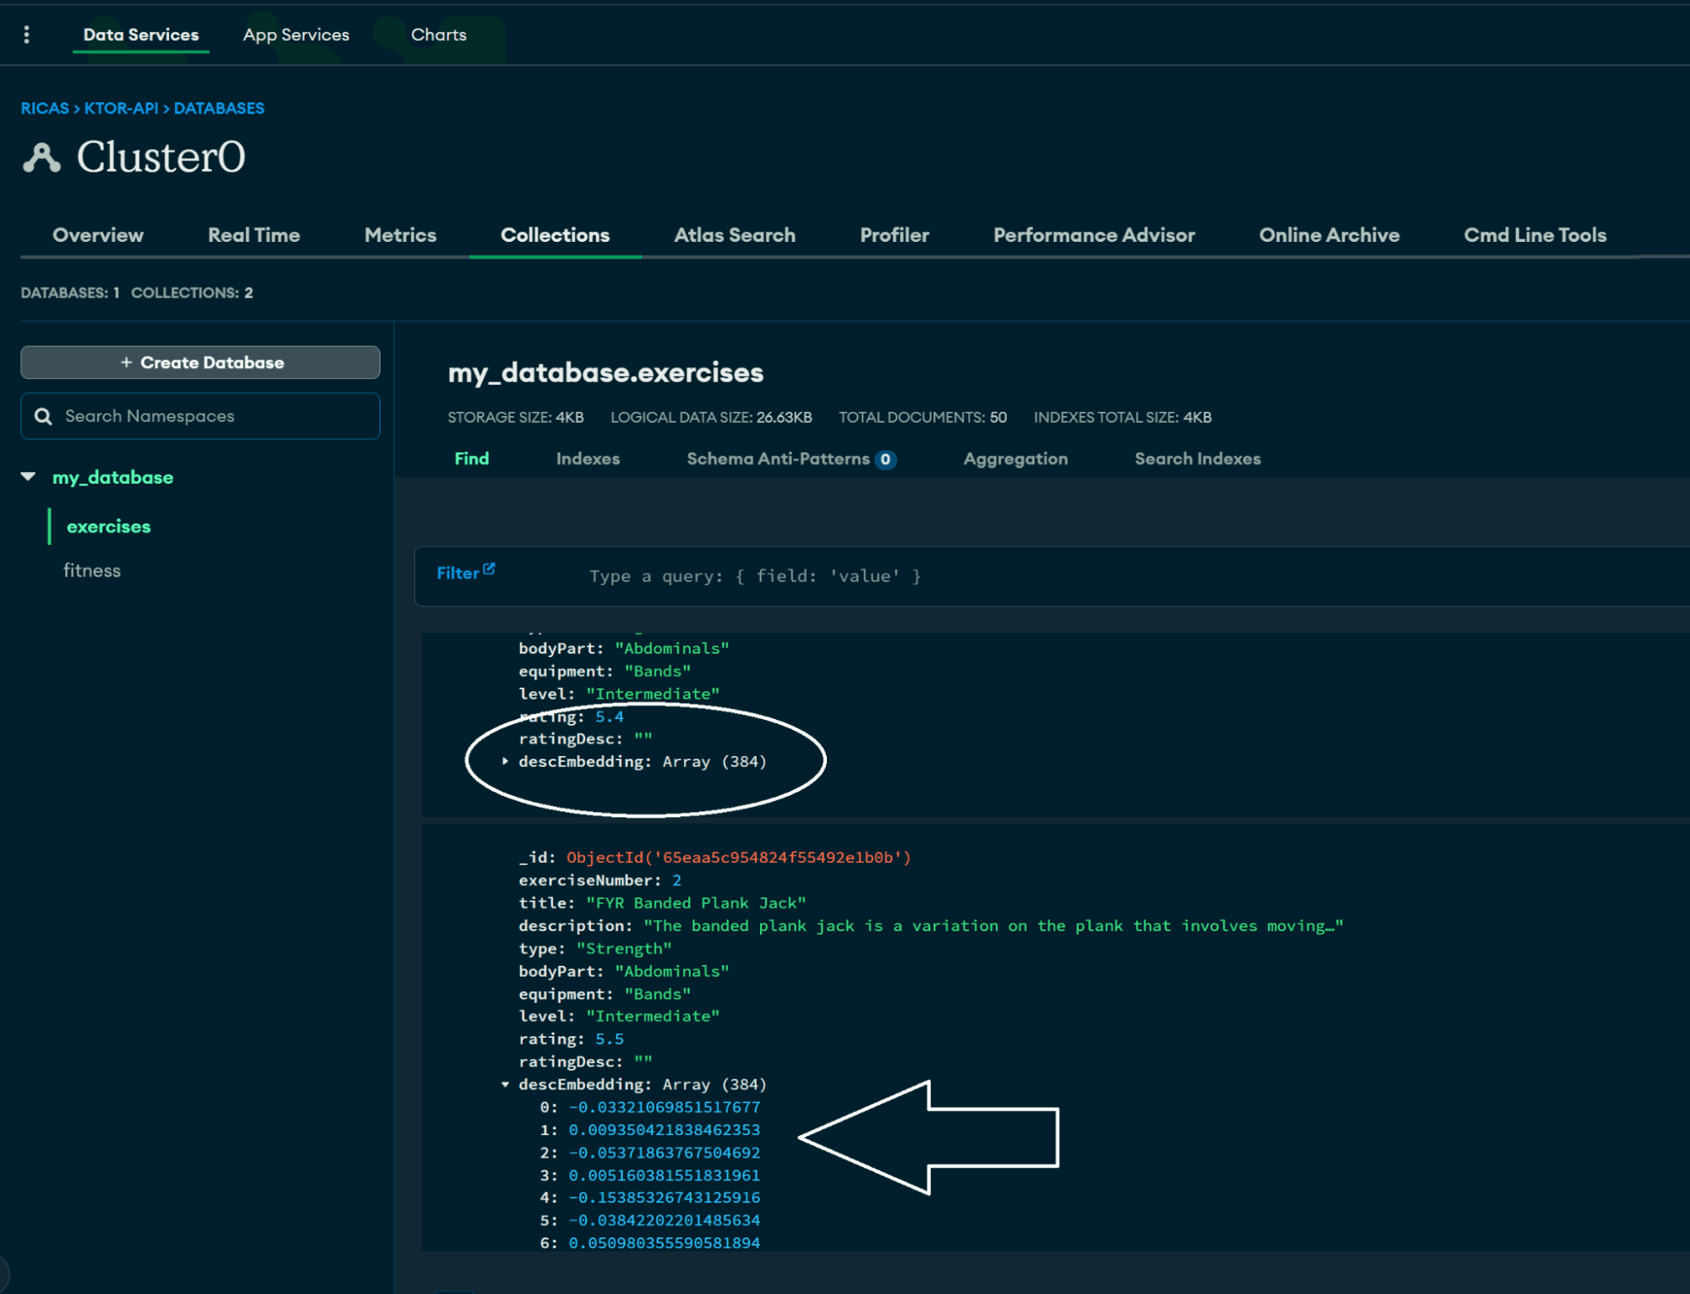1690x1294 pixels.
Task: Switch to the Indexes sub-tab
Action: click(x=588, y=458)
